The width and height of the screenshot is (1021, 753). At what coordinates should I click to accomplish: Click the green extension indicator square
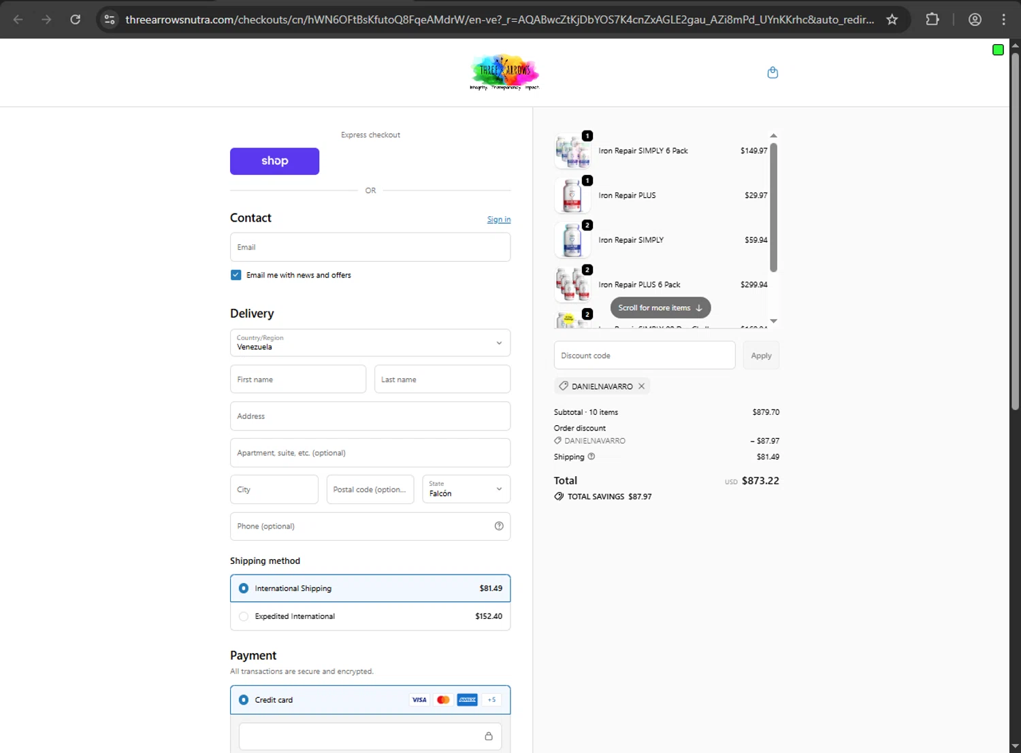(998, 50)
